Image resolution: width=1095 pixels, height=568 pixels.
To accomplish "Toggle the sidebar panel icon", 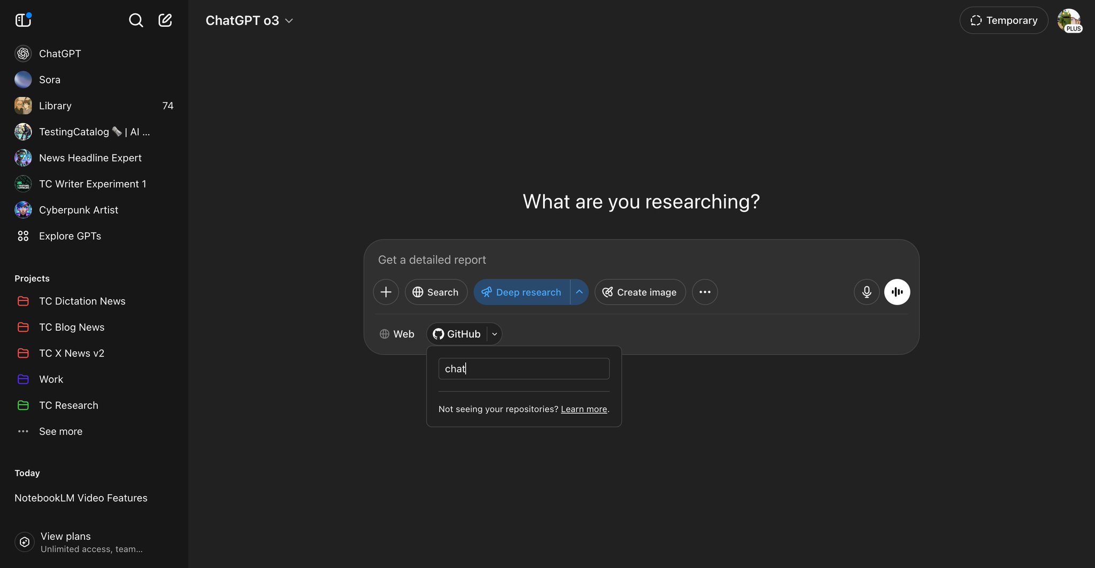I will tap(23, 20).
